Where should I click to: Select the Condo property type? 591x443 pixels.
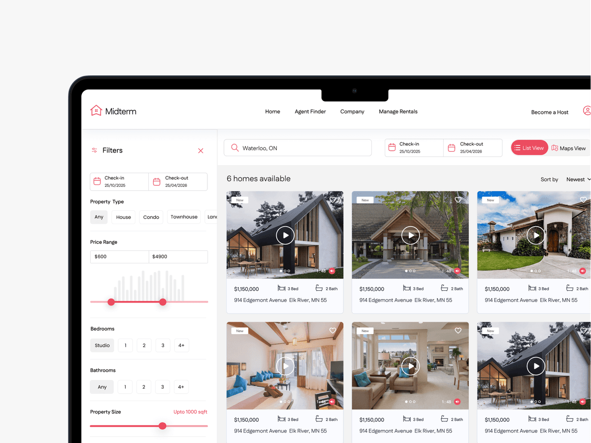151,217
